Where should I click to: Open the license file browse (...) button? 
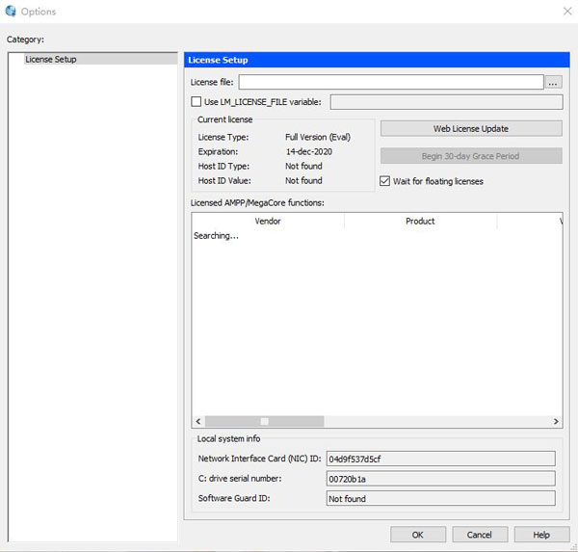[554, 83]
